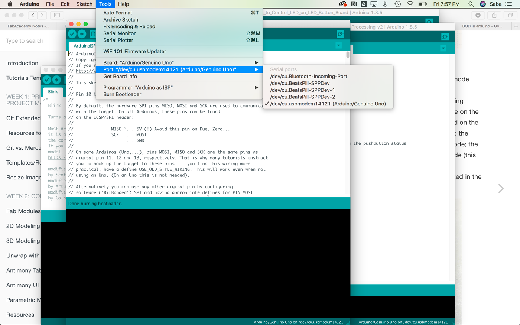Open the Introduction sidebar link
520x325 pixels.
(22, 63)
